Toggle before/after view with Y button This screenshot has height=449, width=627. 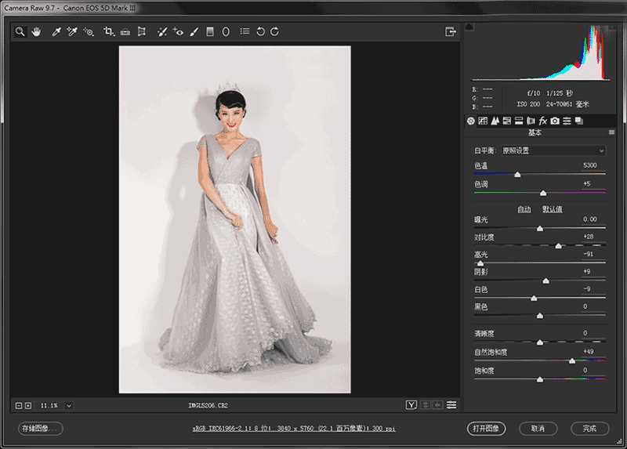411,404
